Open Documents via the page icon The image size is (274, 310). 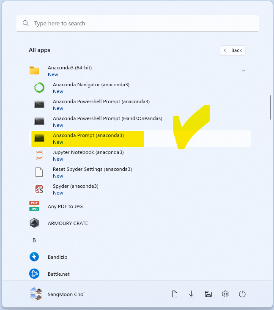click(x=175, y=294)
